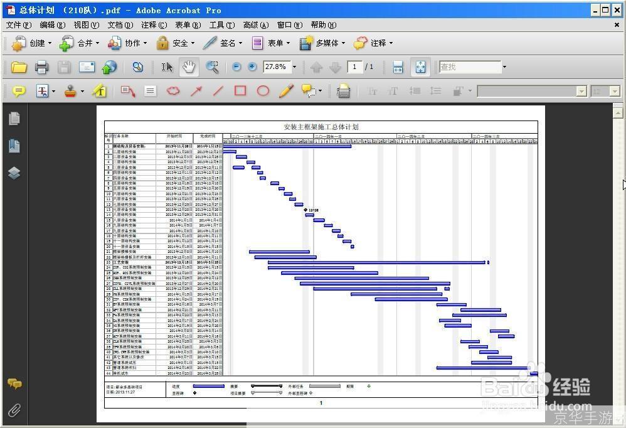Viewport: 626px width, 428px height.
Task: Select the Rectangle drawing tool
Action: [240, 91]
